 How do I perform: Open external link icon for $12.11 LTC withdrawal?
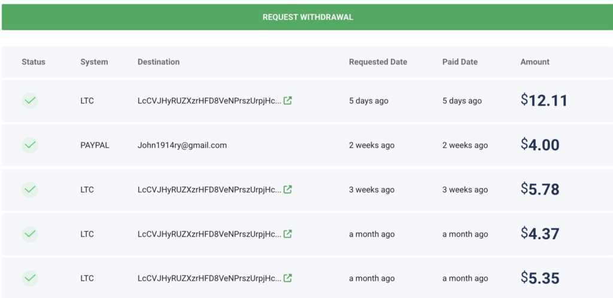tap(288, 101)
